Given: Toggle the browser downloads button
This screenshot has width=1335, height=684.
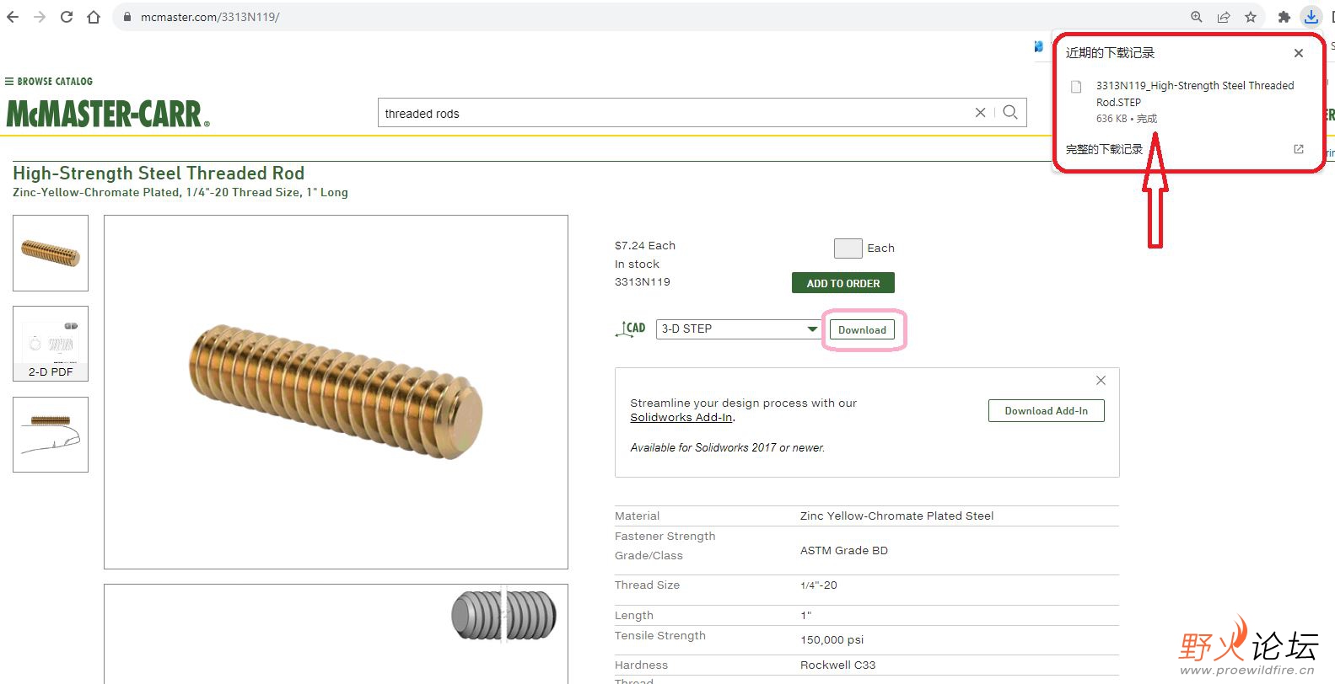Looking at the screenshot, I should pos(1311,17).
